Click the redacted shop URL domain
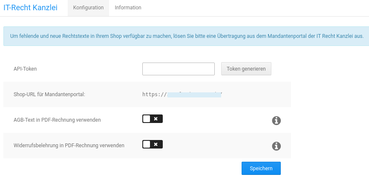 [x=194, y=94]
